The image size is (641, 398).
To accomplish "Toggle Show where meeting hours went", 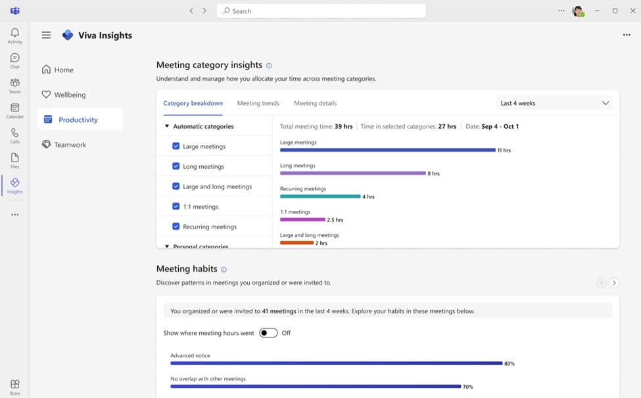I will pos(268,333).
